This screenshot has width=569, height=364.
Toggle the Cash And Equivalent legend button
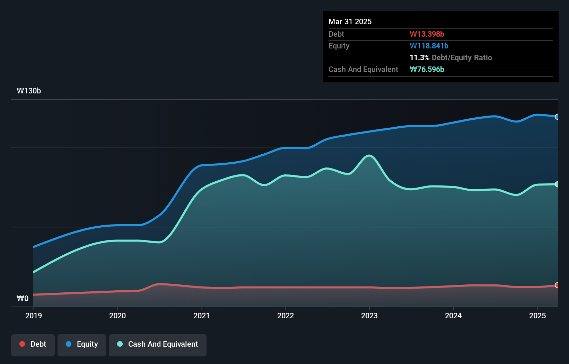(158, 345)
